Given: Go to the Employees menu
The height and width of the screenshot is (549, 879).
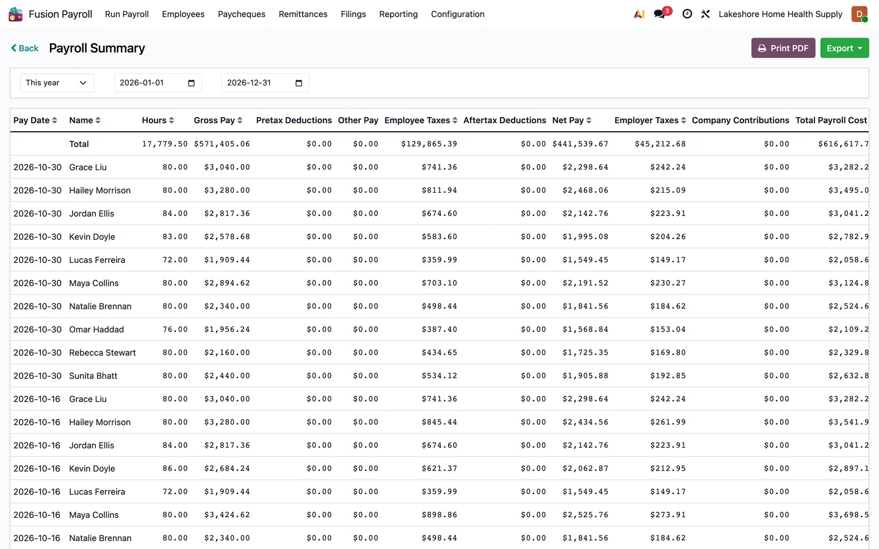Looking at the screenshot, I should (183, 14).
